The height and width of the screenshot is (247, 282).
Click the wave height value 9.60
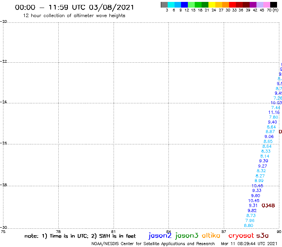point(256,196)
